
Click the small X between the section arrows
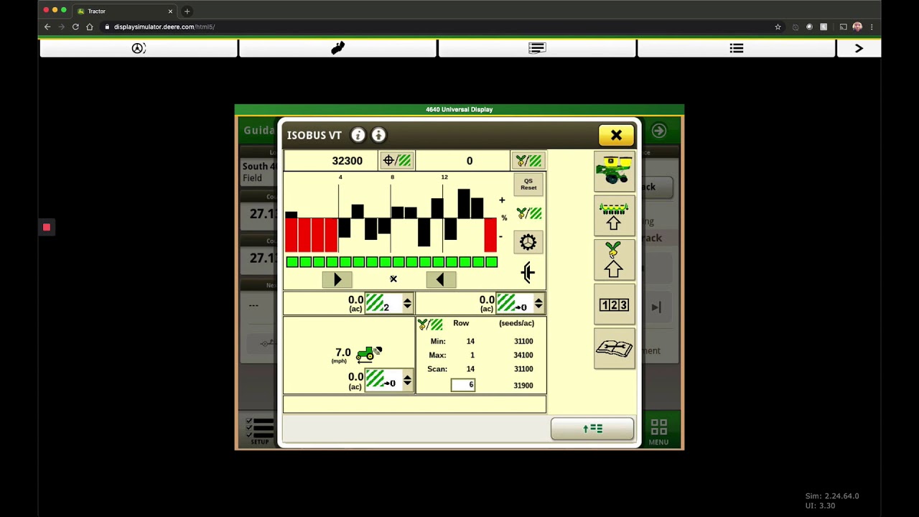[393, 279]
